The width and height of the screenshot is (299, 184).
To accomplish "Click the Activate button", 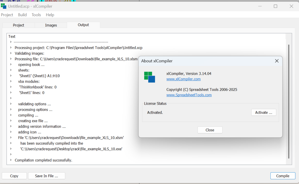I will [264, 112].
